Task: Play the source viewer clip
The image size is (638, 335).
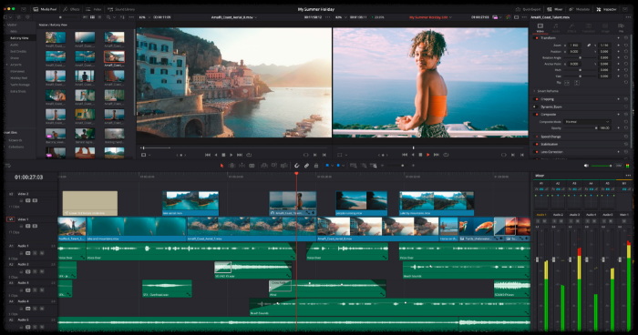Action: pyautogui.click(x=232, y=155)
